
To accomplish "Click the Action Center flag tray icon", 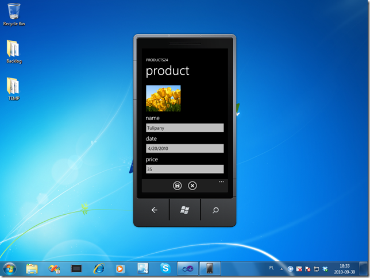I will [x=308, y=269].
